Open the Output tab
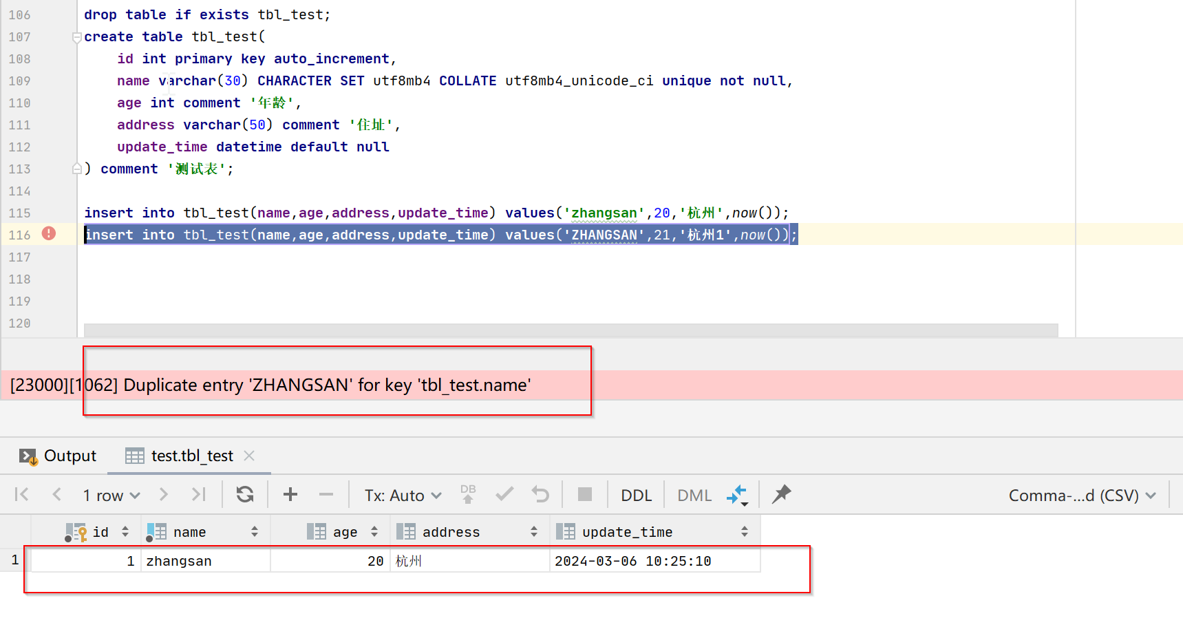This screenshot has width=1183, height=638. click(58, 456)
